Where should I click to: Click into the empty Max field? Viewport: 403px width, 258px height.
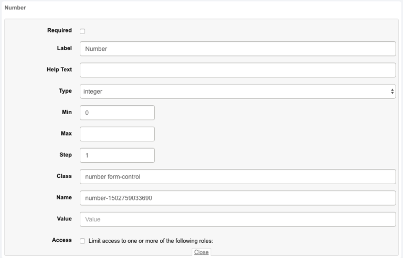point(117,134)
